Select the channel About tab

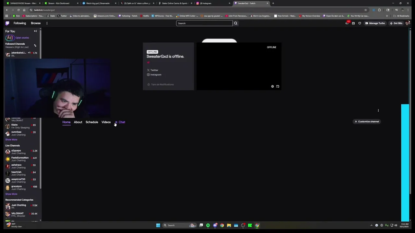(x=78, y=122)
